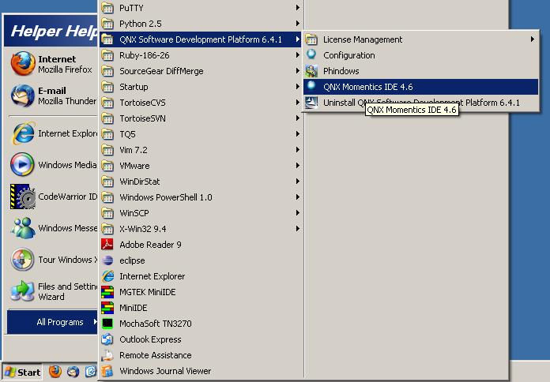Open Files and Settings Transfer Wizard icon

tap(22, 291)
